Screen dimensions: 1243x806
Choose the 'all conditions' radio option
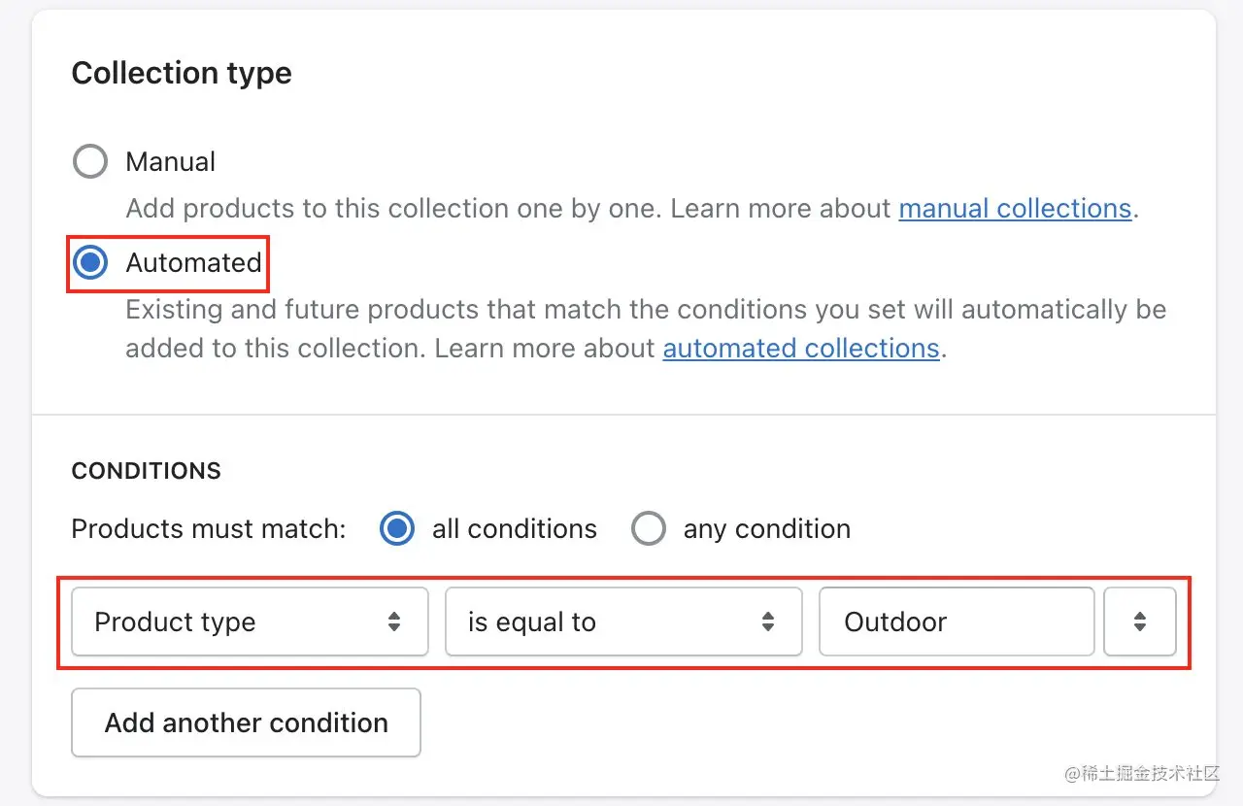click(396, 528)
